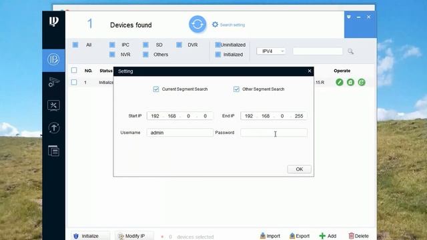427x240 pixels.
Task: Click the Delete button
Action: pos(358,236)
